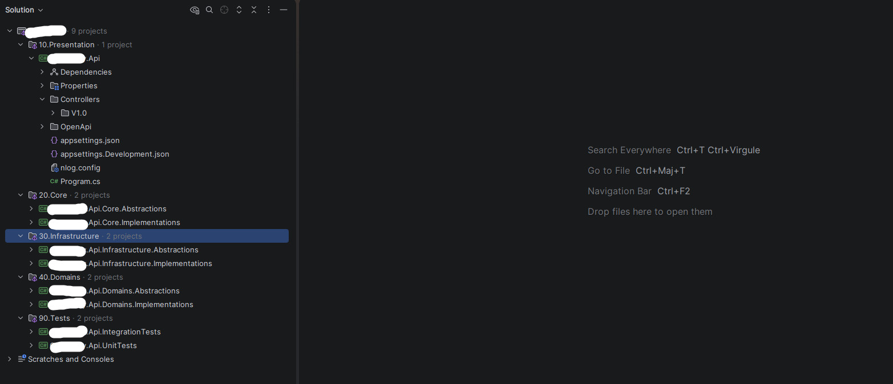The image size is (893, 384).
Task: Click the Expand All icon
Action: [x=239, y=10]
